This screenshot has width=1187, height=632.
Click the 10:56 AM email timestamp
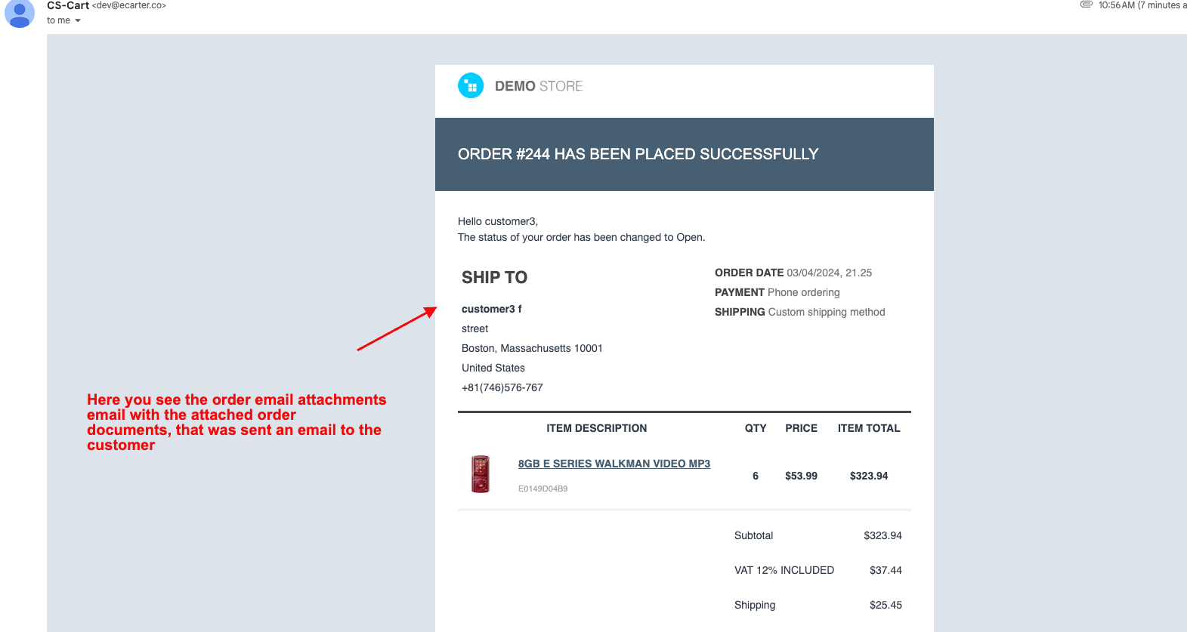1116,5
